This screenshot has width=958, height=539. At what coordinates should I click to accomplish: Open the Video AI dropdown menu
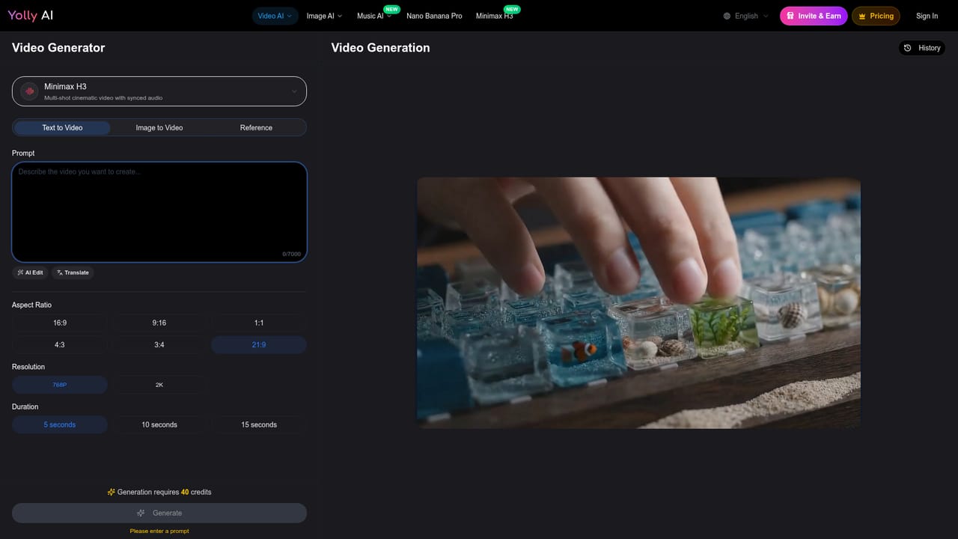click(x=275, y=16)
